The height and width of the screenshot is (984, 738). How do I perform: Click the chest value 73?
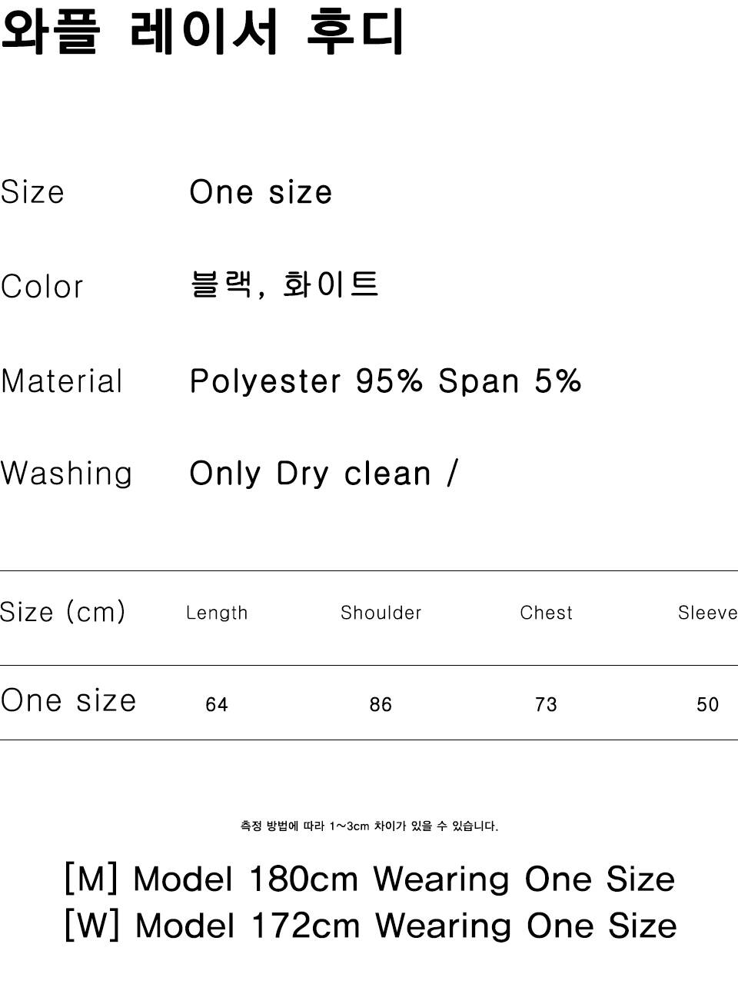click(546, 704)
